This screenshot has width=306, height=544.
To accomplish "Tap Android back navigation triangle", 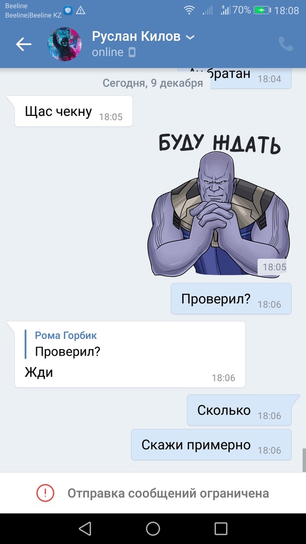I will [x=85, y=529].
